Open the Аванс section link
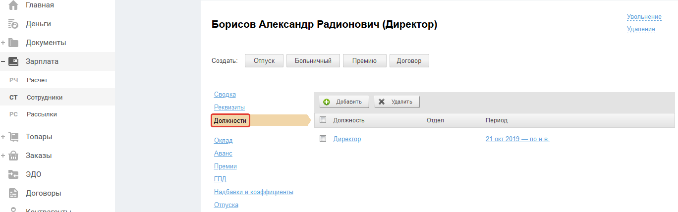This screenshot has width=678, height=212. coord(223,154)
